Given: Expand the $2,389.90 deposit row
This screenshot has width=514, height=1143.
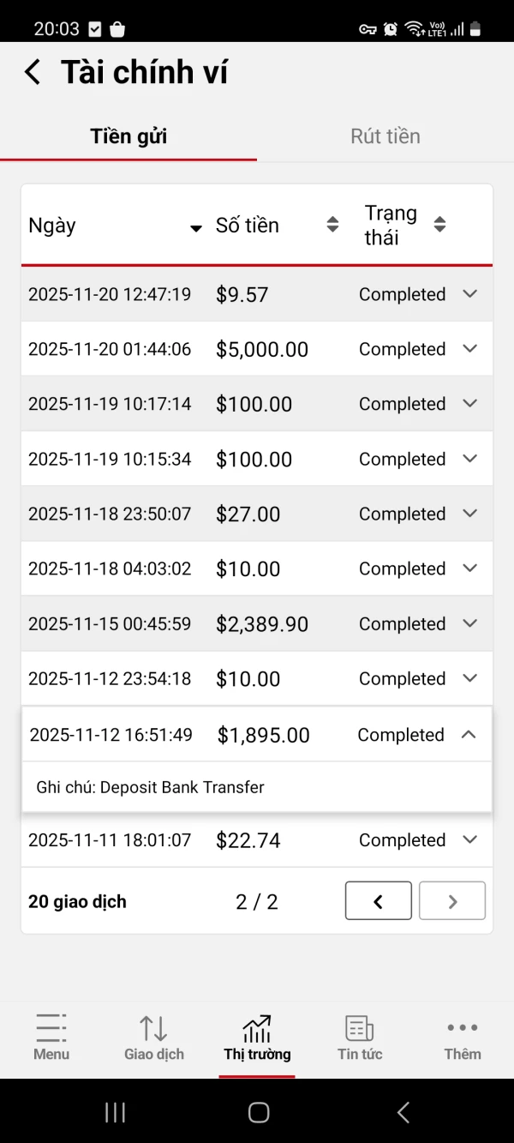Looking at the screenshot, I should [x=469, y=623].
